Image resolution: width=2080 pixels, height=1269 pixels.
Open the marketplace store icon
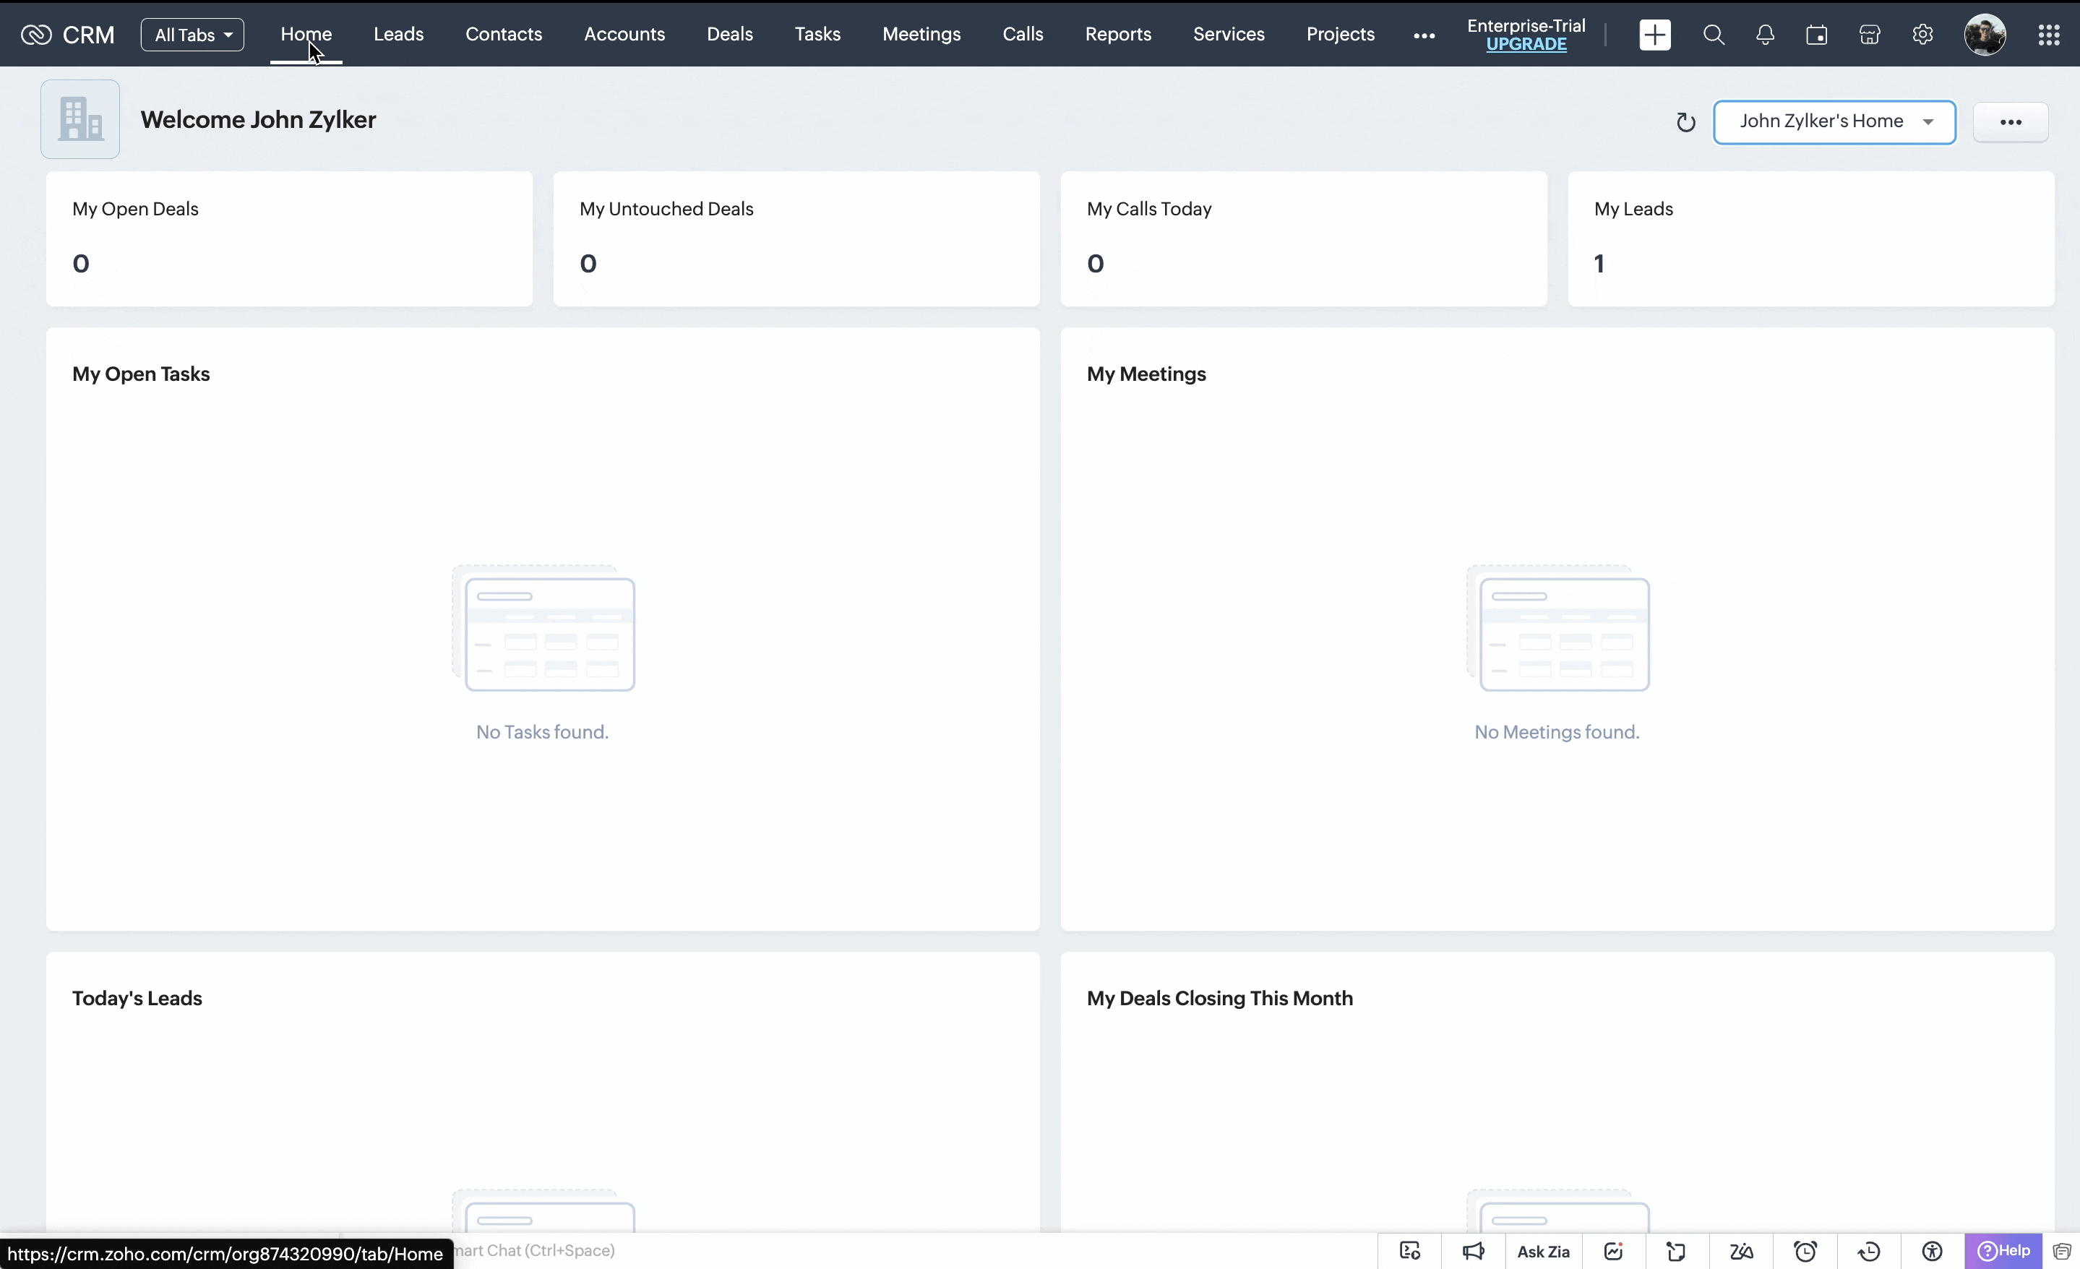click(x=1870, y=35)
